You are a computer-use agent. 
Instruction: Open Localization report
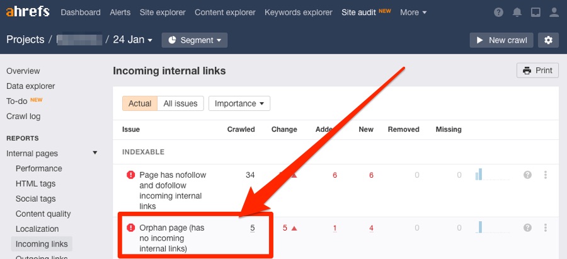[37, 229]
